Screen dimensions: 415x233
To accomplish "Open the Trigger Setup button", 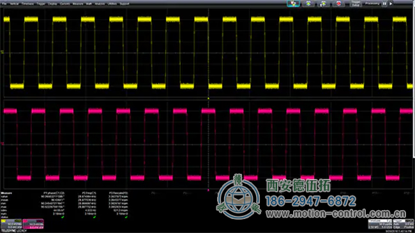I will (356, 3).
